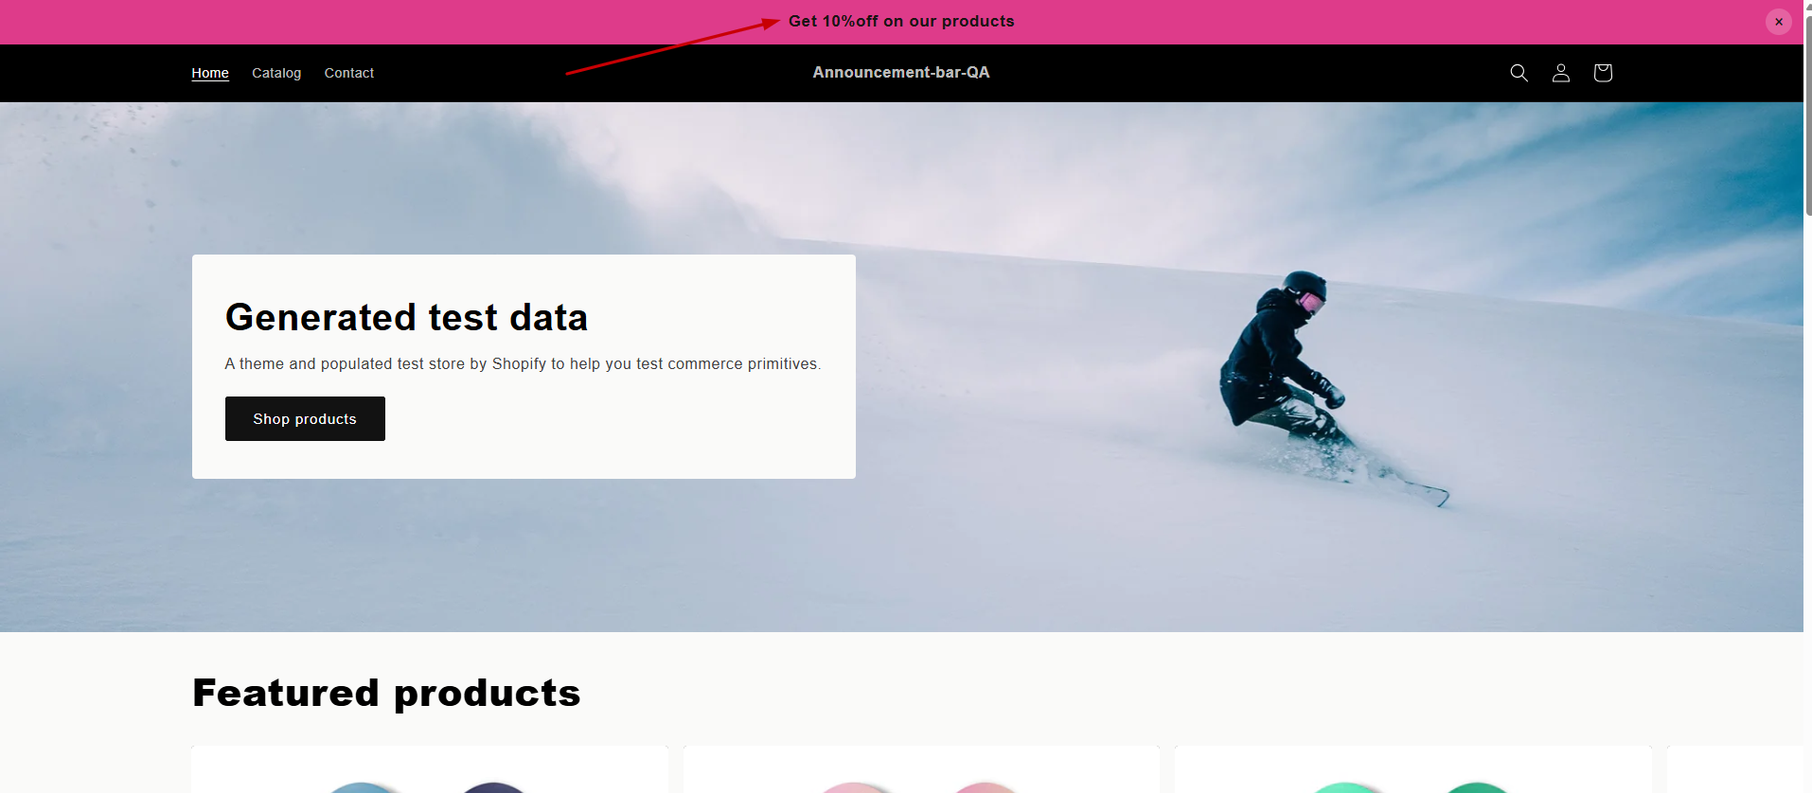Open the account login icon
This screenshot has height=793, width=1812.
(1561, 73)
